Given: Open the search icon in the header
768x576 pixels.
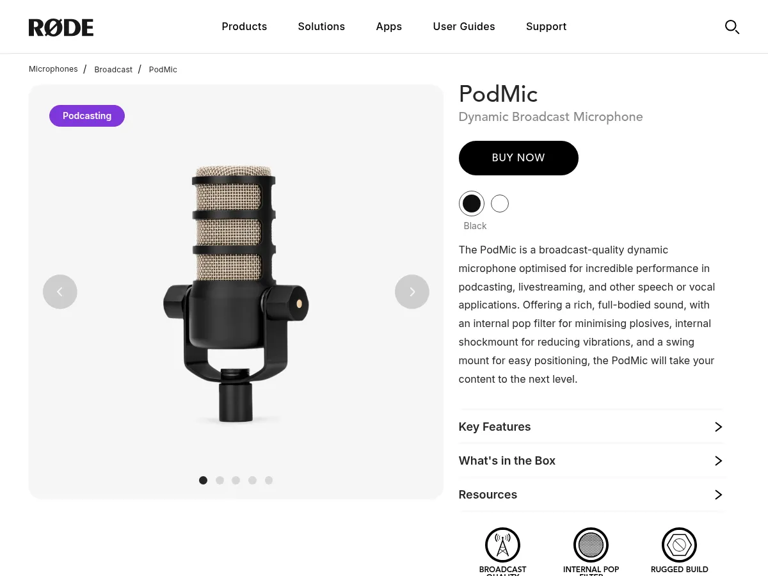Looking at the screenshot, I should coord(732,27).
